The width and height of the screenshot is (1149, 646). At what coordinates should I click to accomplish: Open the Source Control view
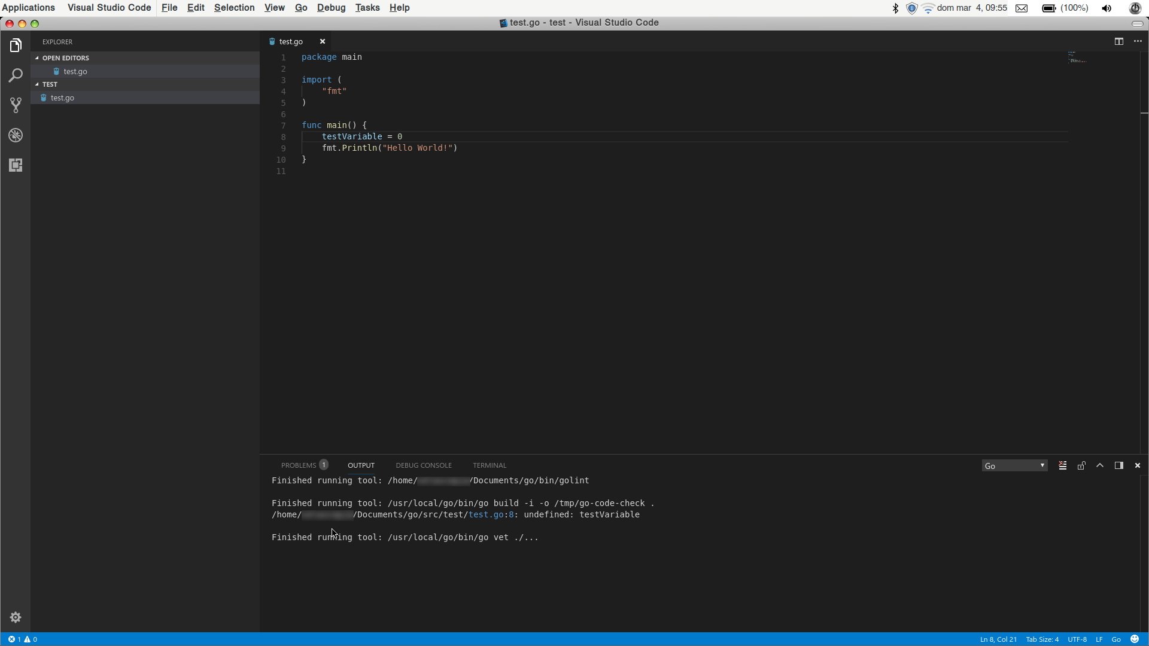[15, 105]
